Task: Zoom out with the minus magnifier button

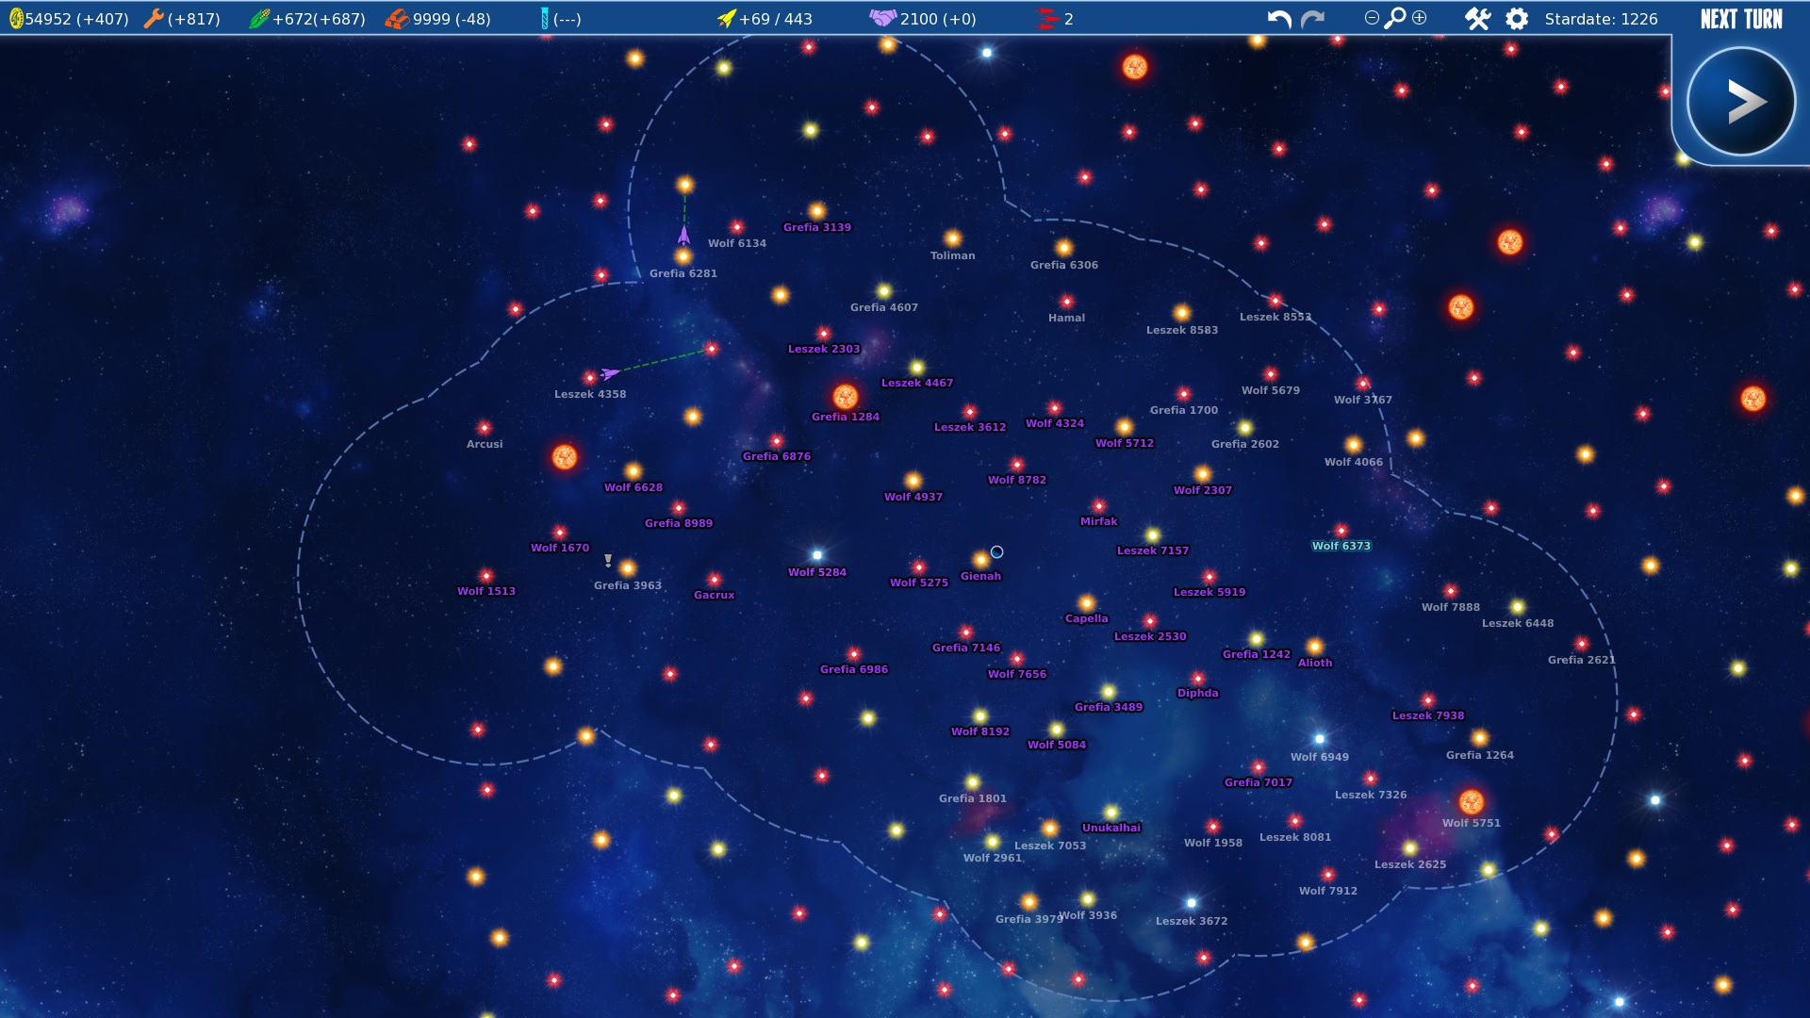Action: 1372,18
